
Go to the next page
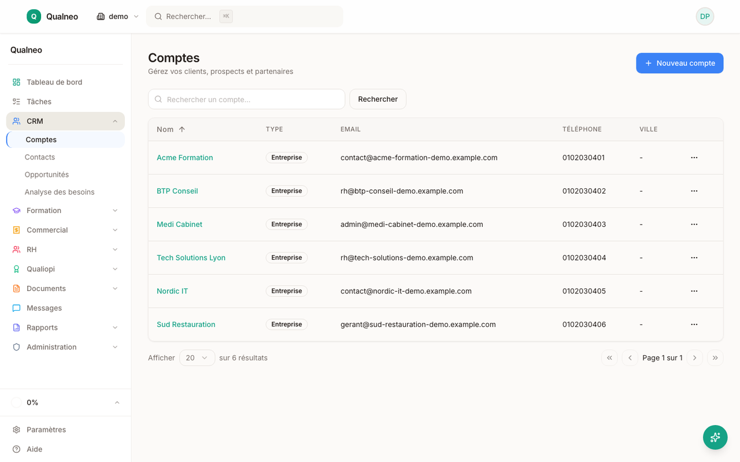(695, 358)
